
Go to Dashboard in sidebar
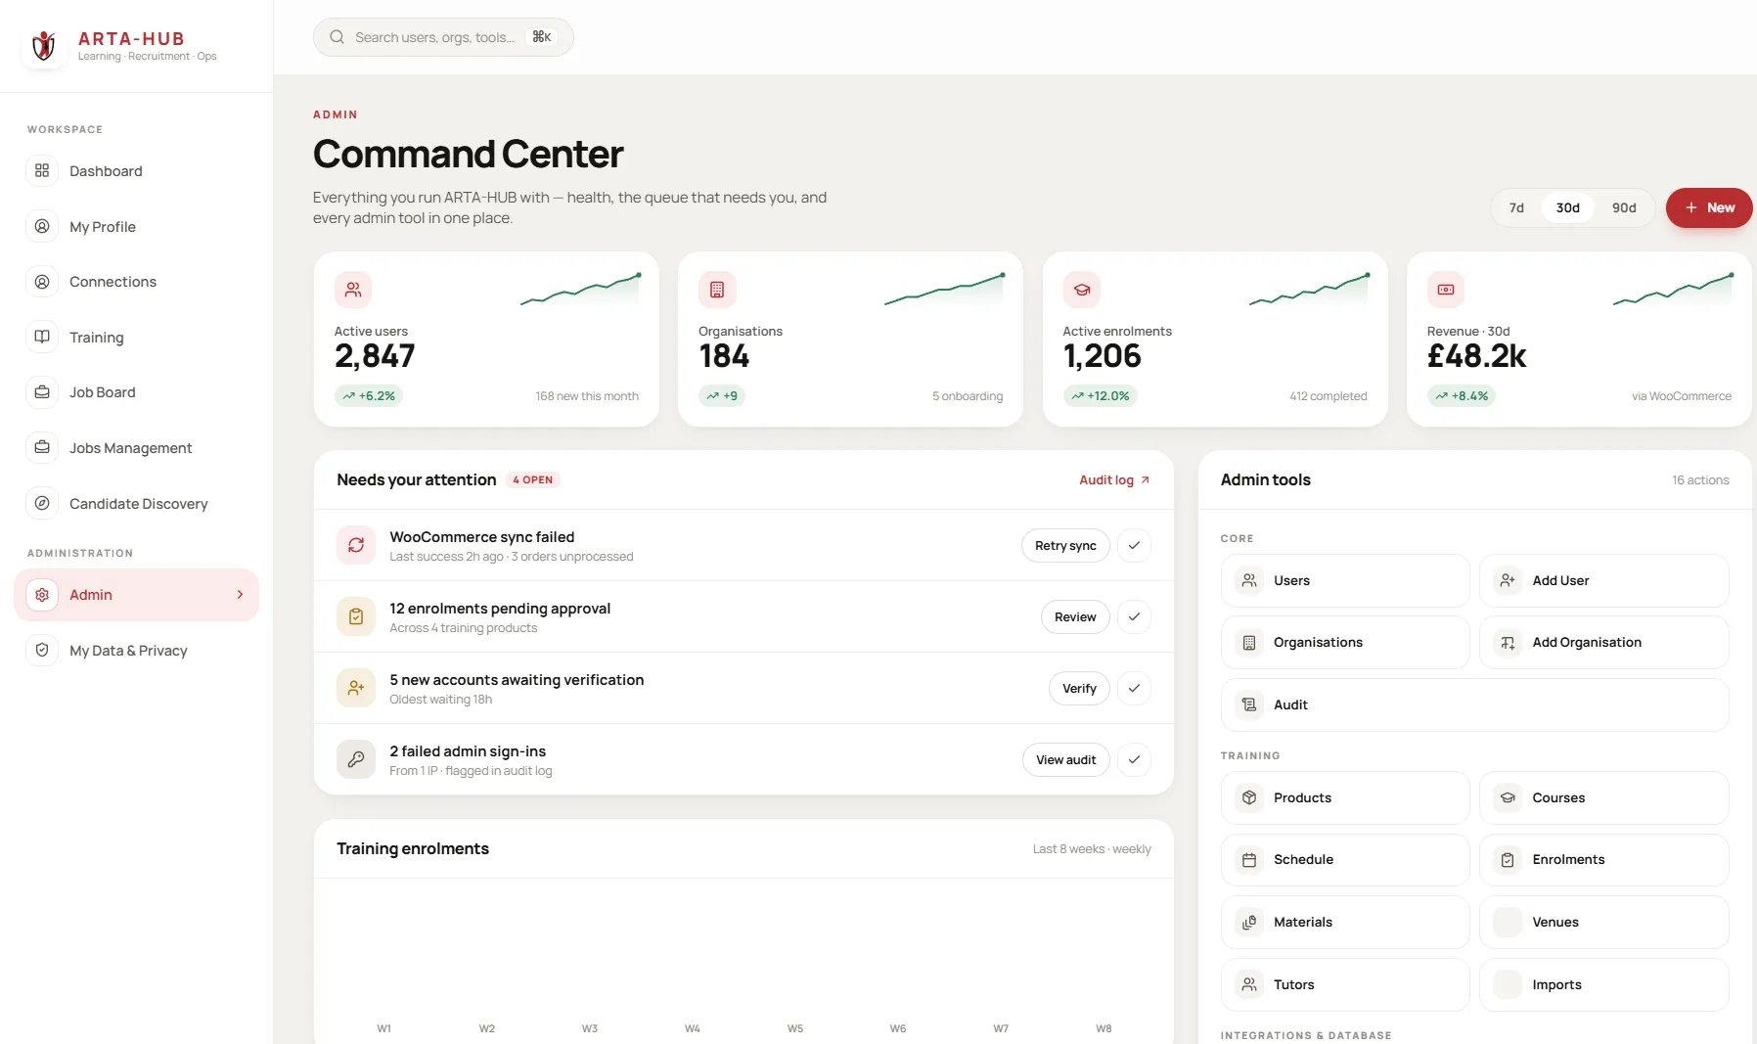136,170
